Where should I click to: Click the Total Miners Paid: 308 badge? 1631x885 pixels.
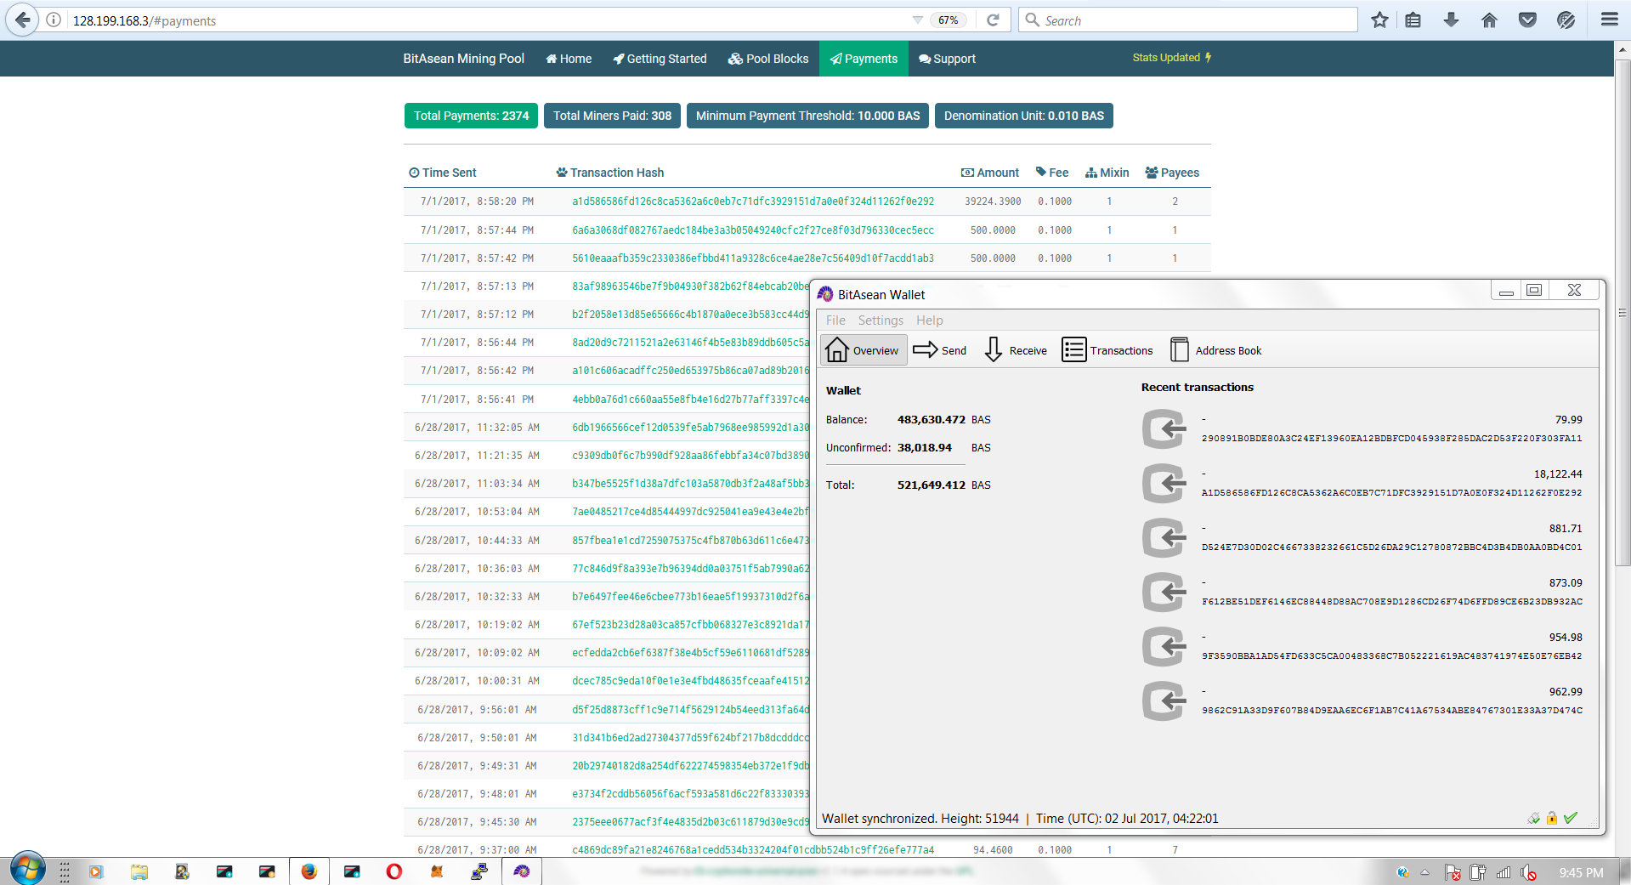[x=612, y=116]
